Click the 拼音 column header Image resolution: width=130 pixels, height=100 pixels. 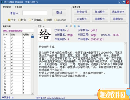click(x=16, y=35)
